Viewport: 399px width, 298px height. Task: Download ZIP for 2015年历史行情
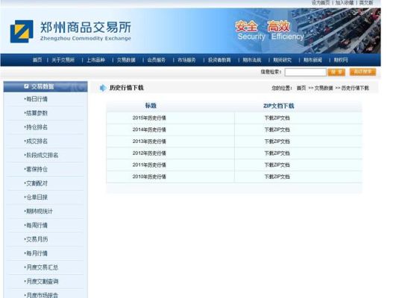click(277, 118)
